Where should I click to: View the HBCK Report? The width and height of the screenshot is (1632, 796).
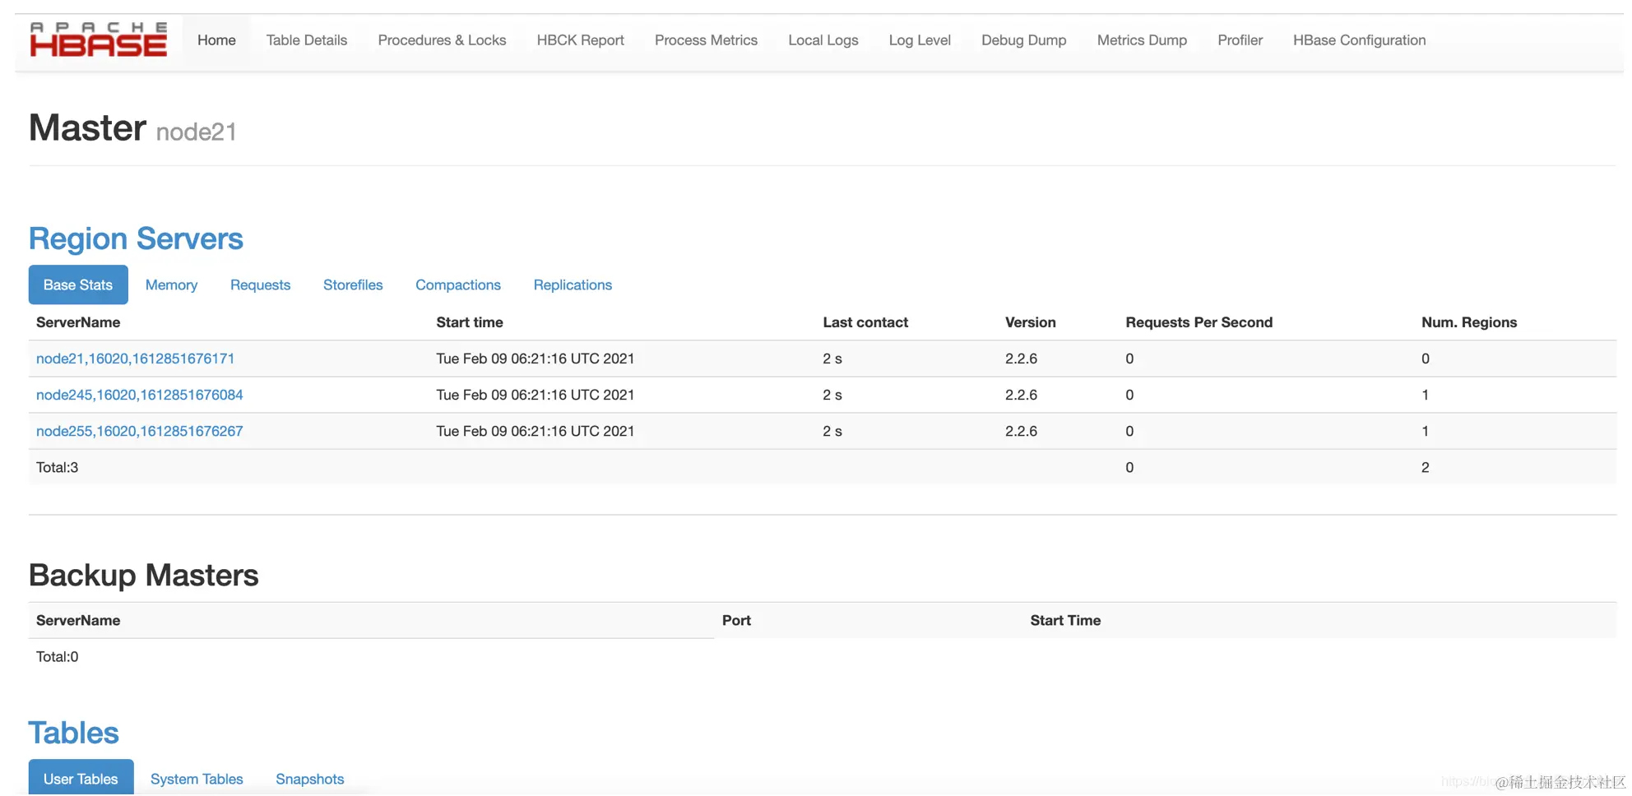pos(581,40)
